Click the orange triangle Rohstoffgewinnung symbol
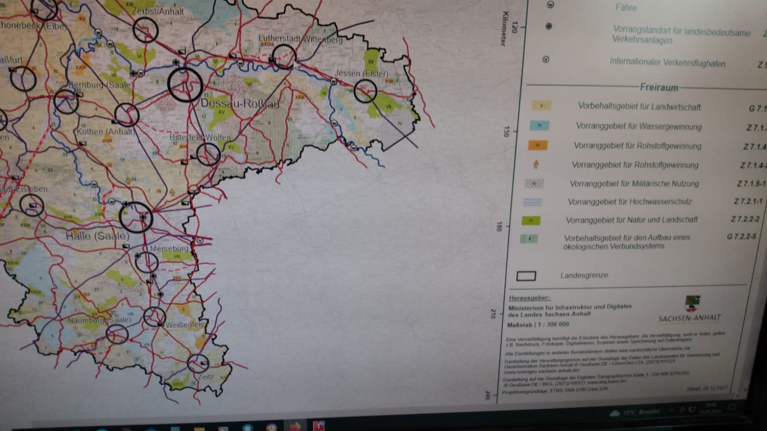 536,164
